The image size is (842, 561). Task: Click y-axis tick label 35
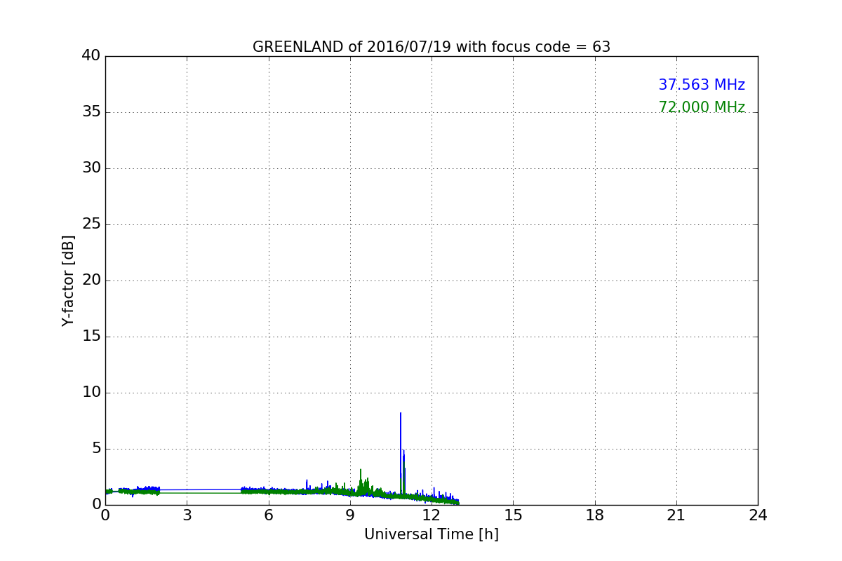point(91,112)
